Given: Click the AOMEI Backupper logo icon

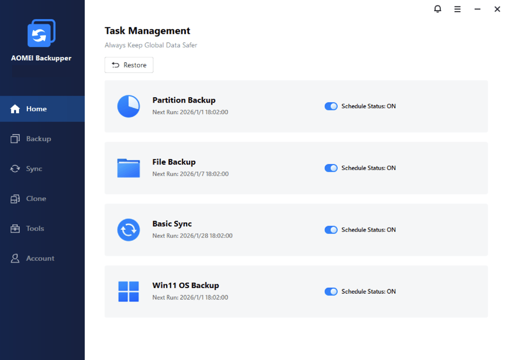Looking at the screenshot, I should [41, 33].
